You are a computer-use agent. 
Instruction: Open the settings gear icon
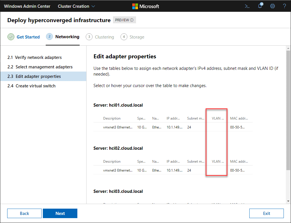point(273,6)
